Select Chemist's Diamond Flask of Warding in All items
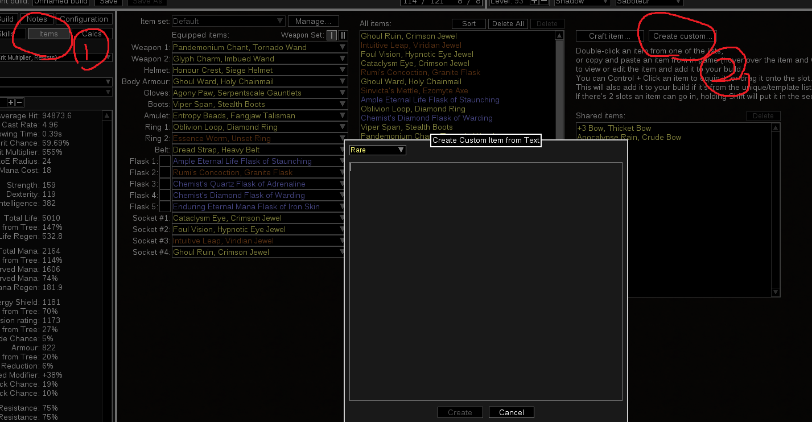Image resolution: width=812 pixels, height=422 pixels. (x=427, y=118)
